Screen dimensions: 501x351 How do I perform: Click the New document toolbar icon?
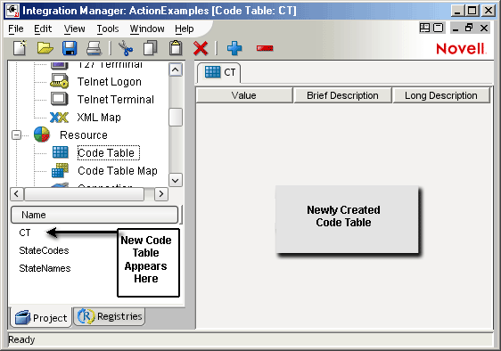(x=20, y=48)
